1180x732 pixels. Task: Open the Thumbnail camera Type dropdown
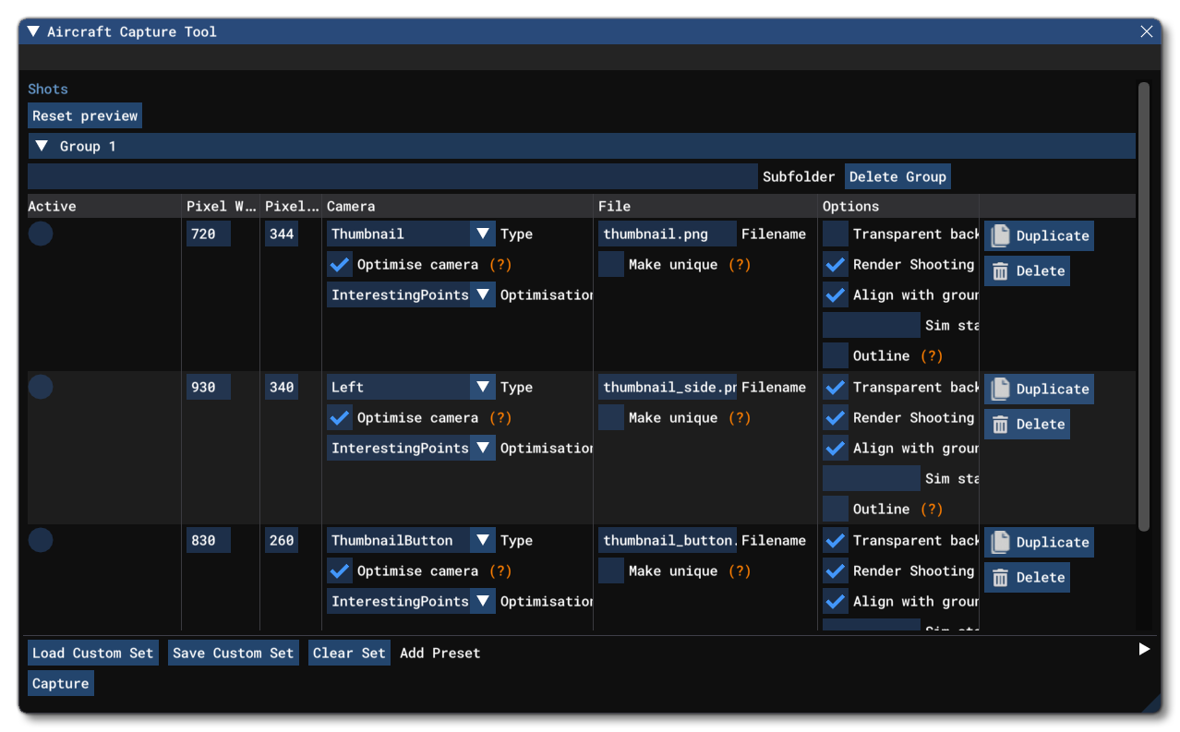(482, 234)
